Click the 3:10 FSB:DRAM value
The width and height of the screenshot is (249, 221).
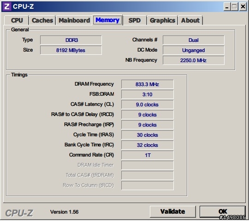coord(148,94)
